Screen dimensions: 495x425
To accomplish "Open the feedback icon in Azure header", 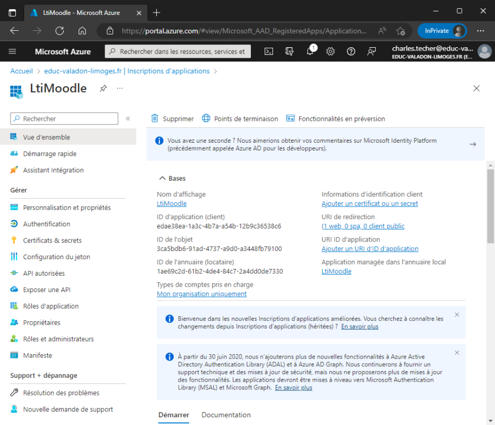I will (x=372, y=52).
